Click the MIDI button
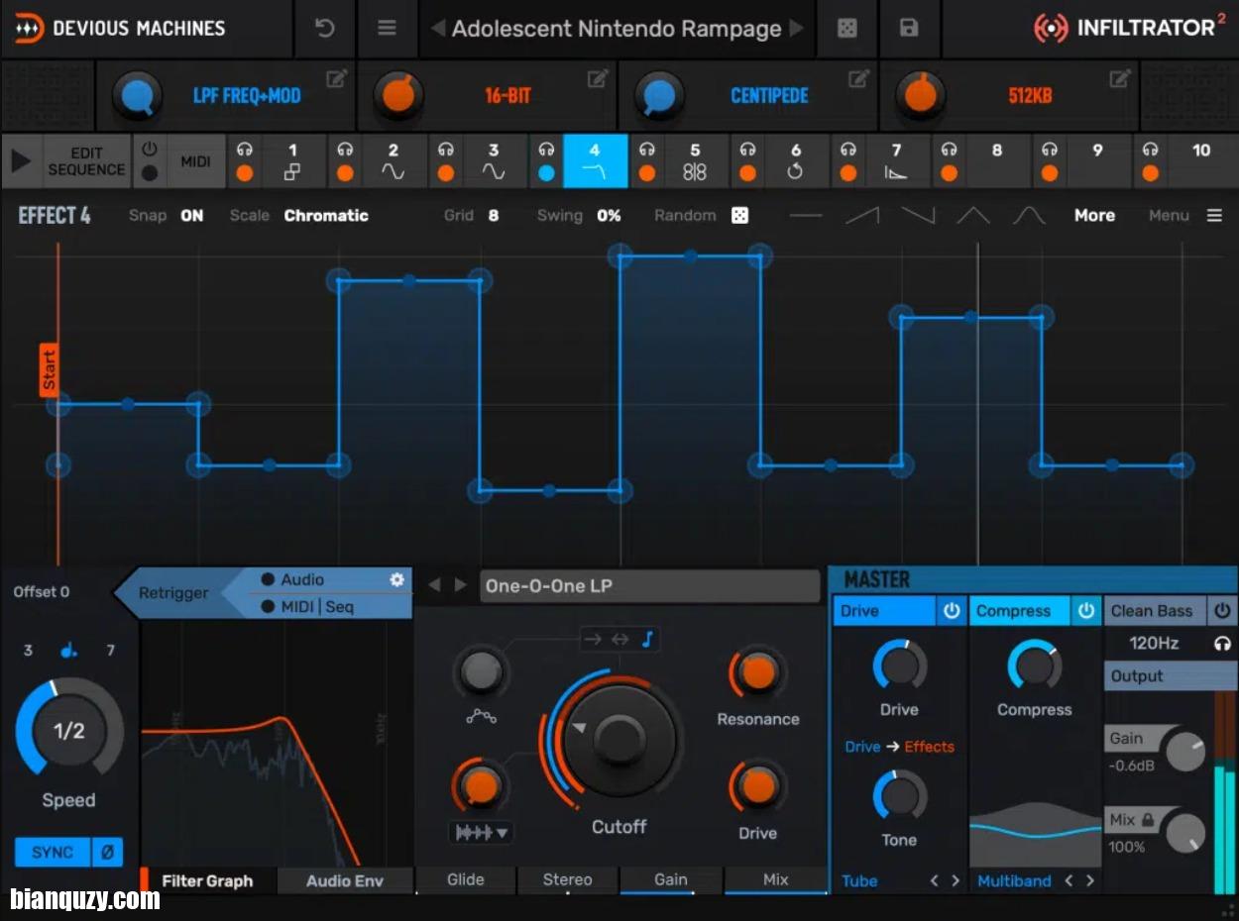This screenshot has height=921, width=1239. (195, 161)
